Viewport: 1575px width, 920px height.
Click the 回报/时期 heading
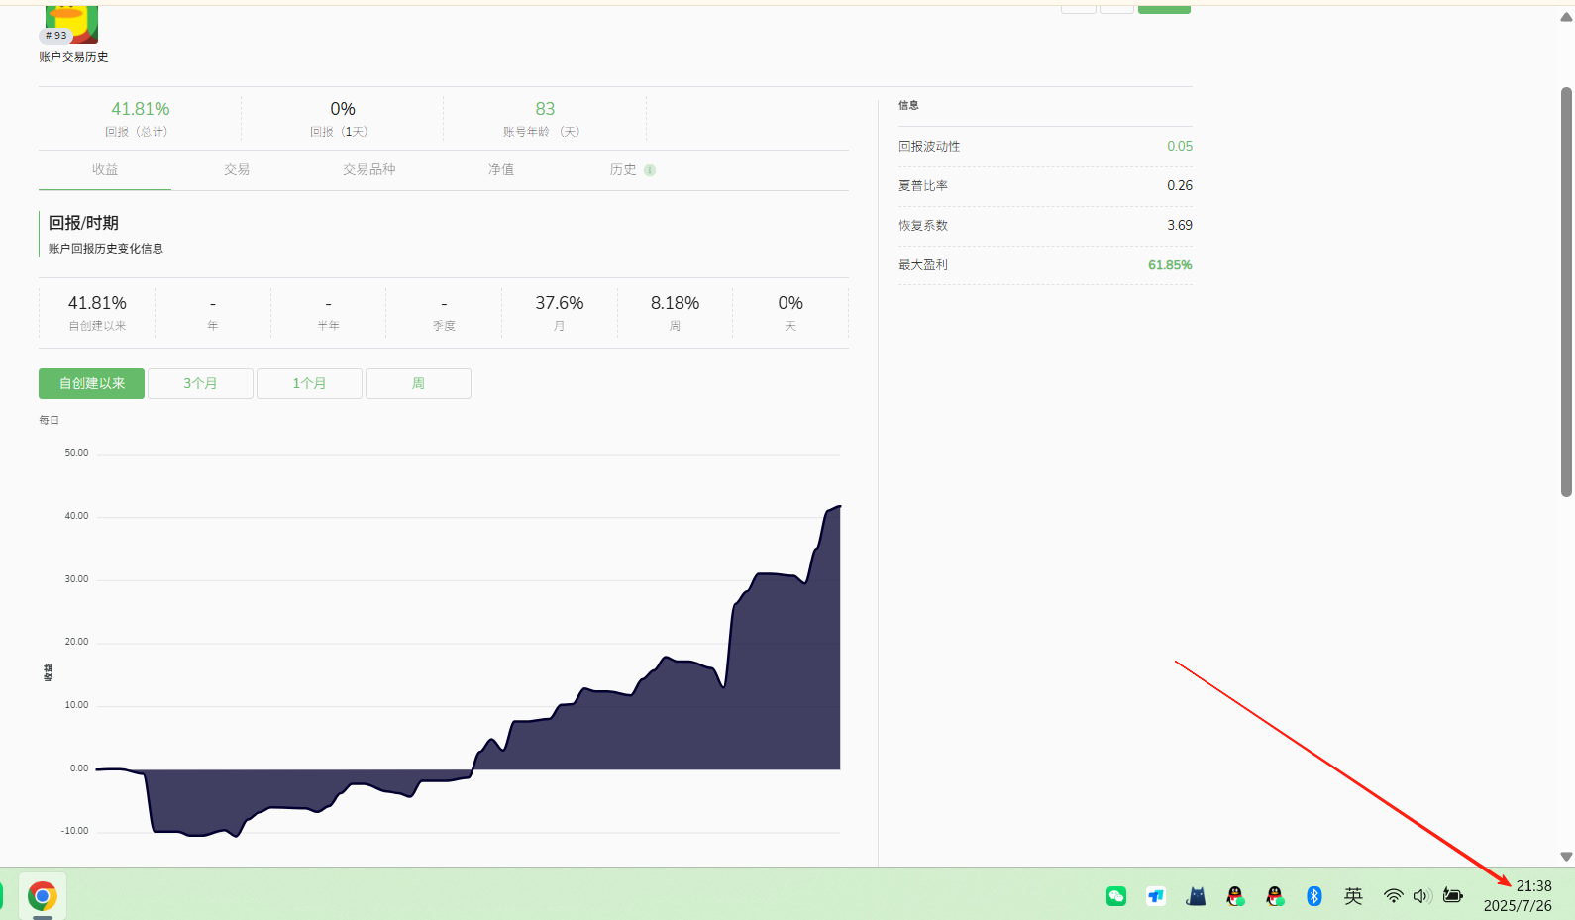pyautogui.click(x=83, y=223)
